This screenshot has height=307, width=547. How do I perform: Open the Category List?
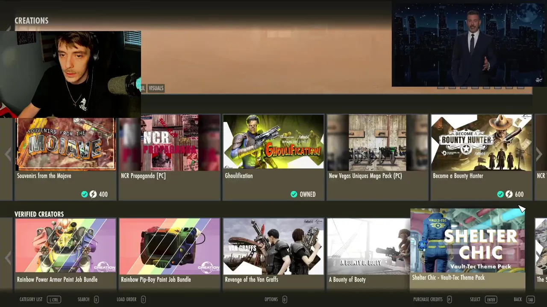point(40,299)
